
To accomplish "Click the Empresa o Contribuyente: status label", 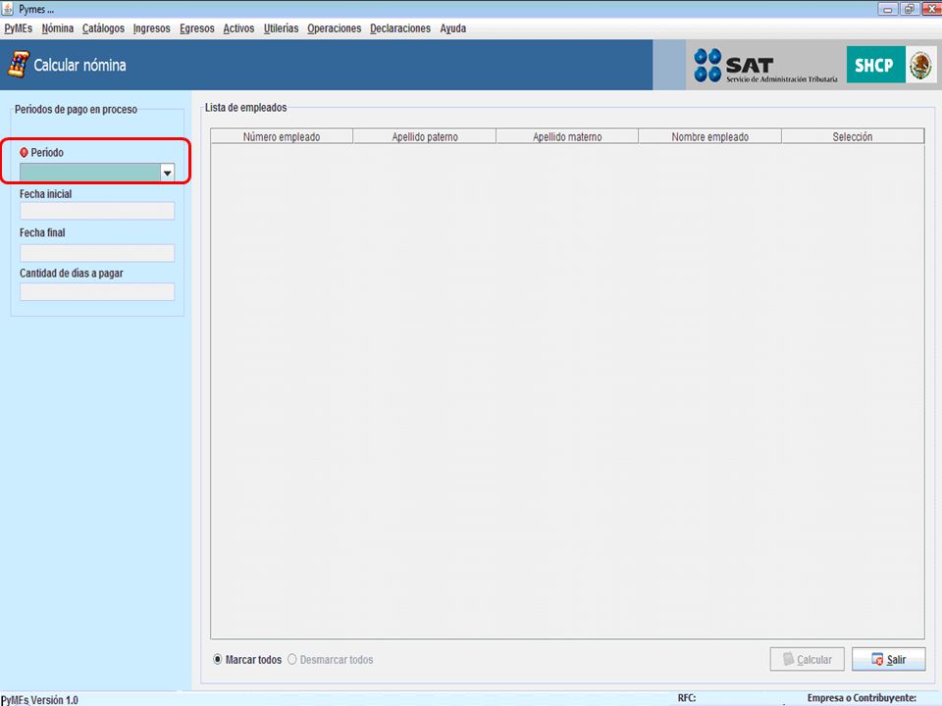I will point(862,697).
